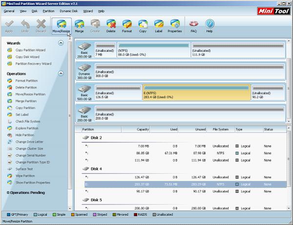Launch Copy Disk Wizard

coord(27,57)
